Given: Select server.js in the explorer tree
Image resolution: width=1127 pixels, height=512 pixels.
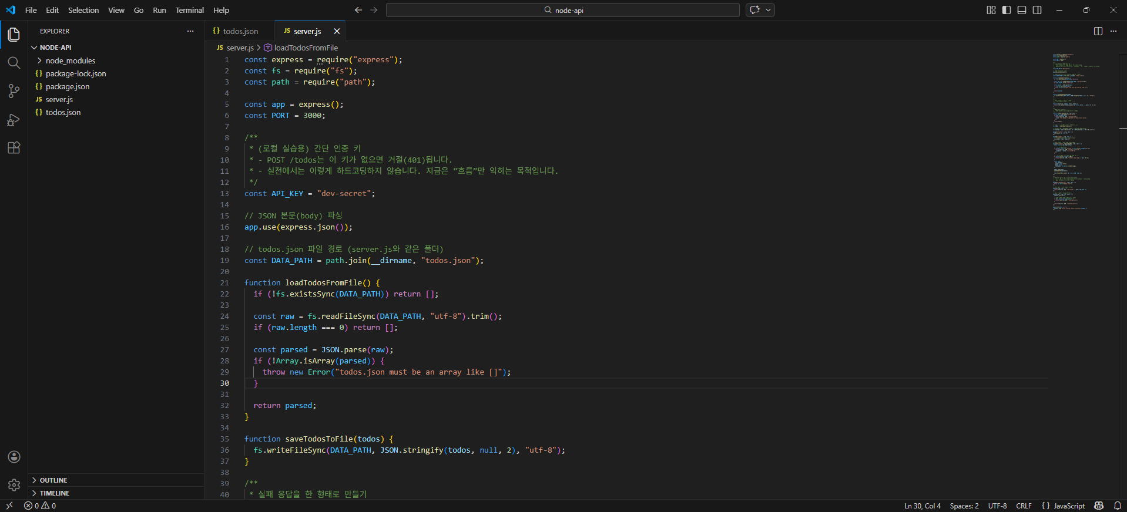Looking at the screenshot, I should point(116,99).
